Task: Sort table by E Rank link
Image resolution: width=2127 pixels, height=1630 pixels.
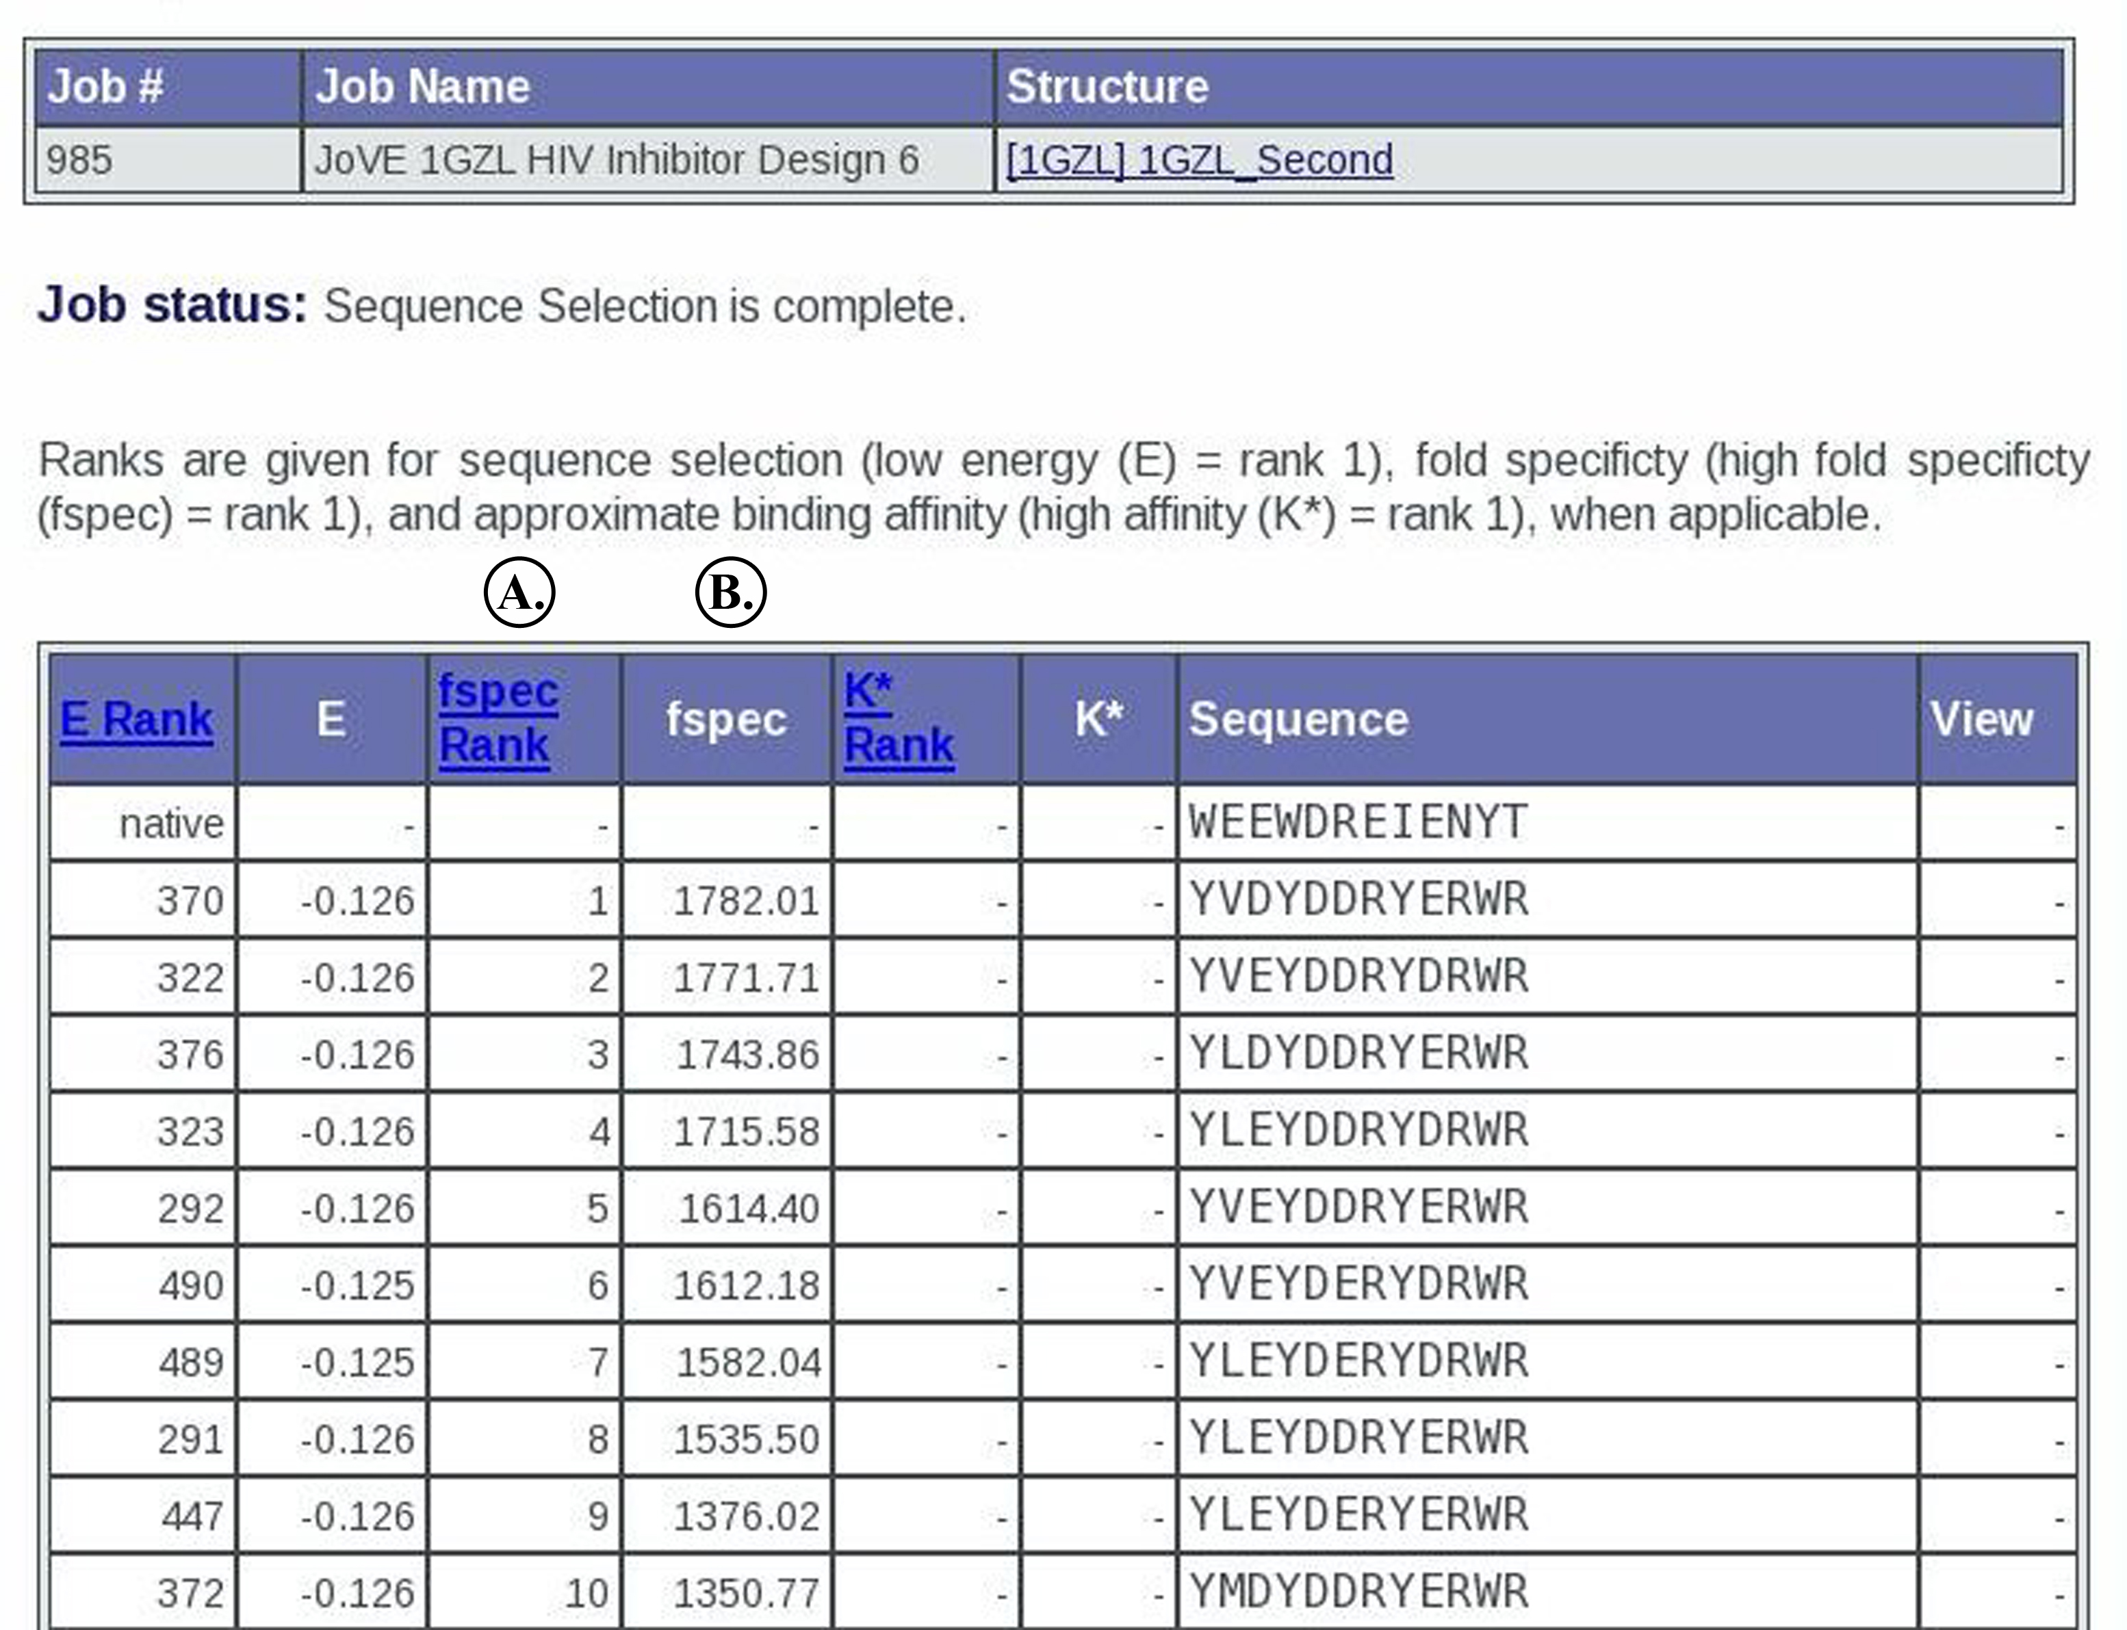Action: click(x=137, y=720)
